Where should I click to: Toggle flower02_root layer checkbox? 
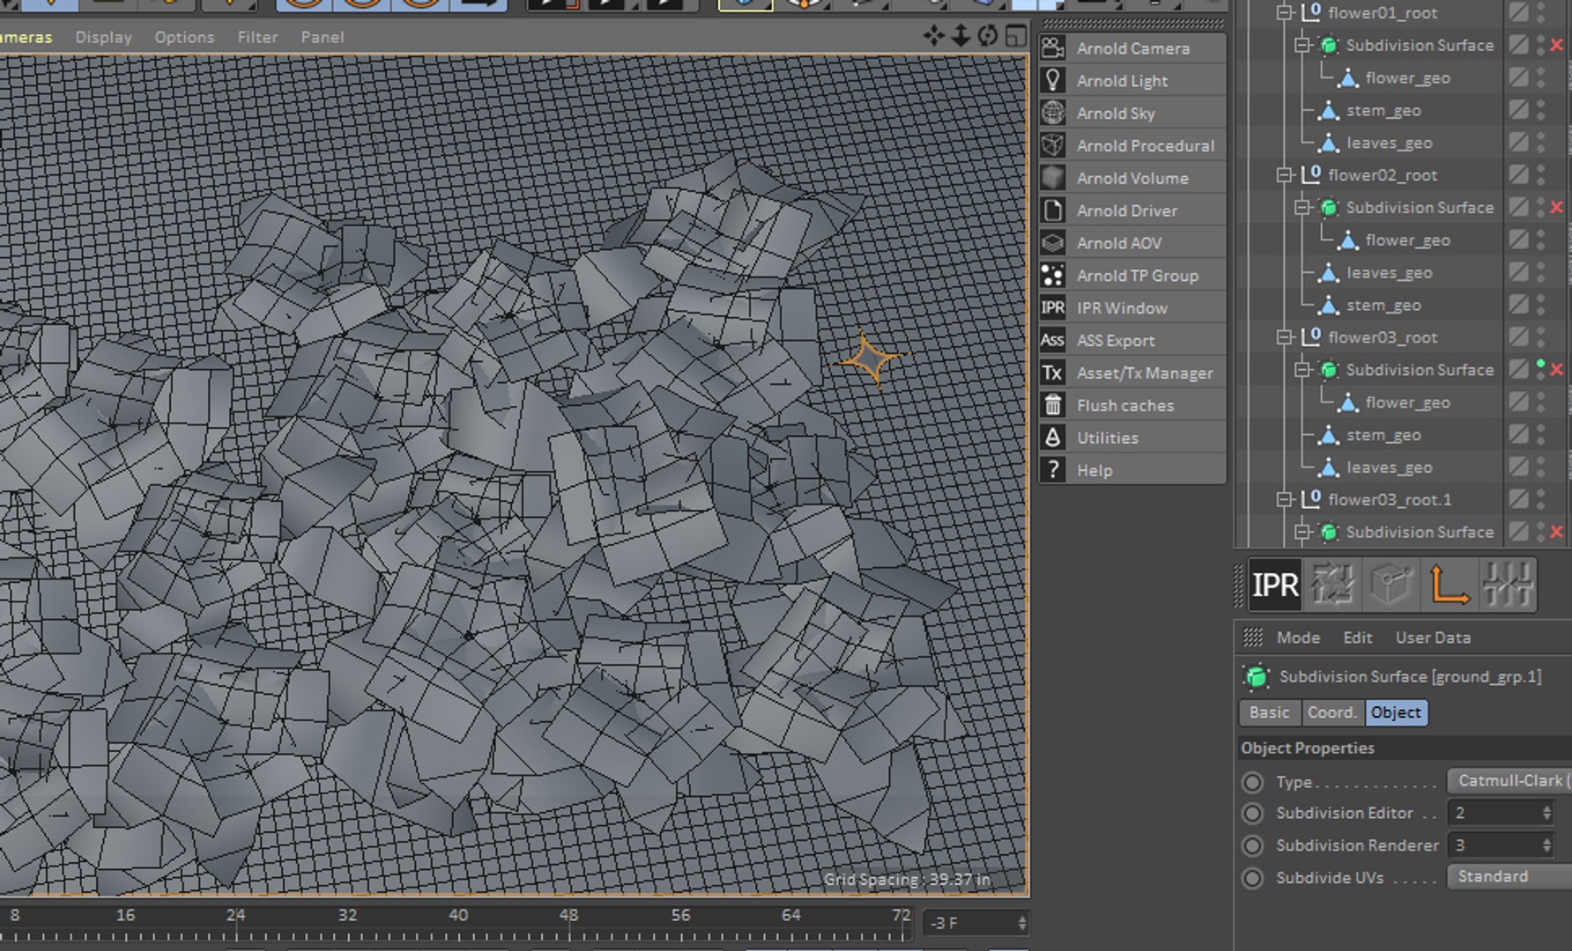[1517, 175]
